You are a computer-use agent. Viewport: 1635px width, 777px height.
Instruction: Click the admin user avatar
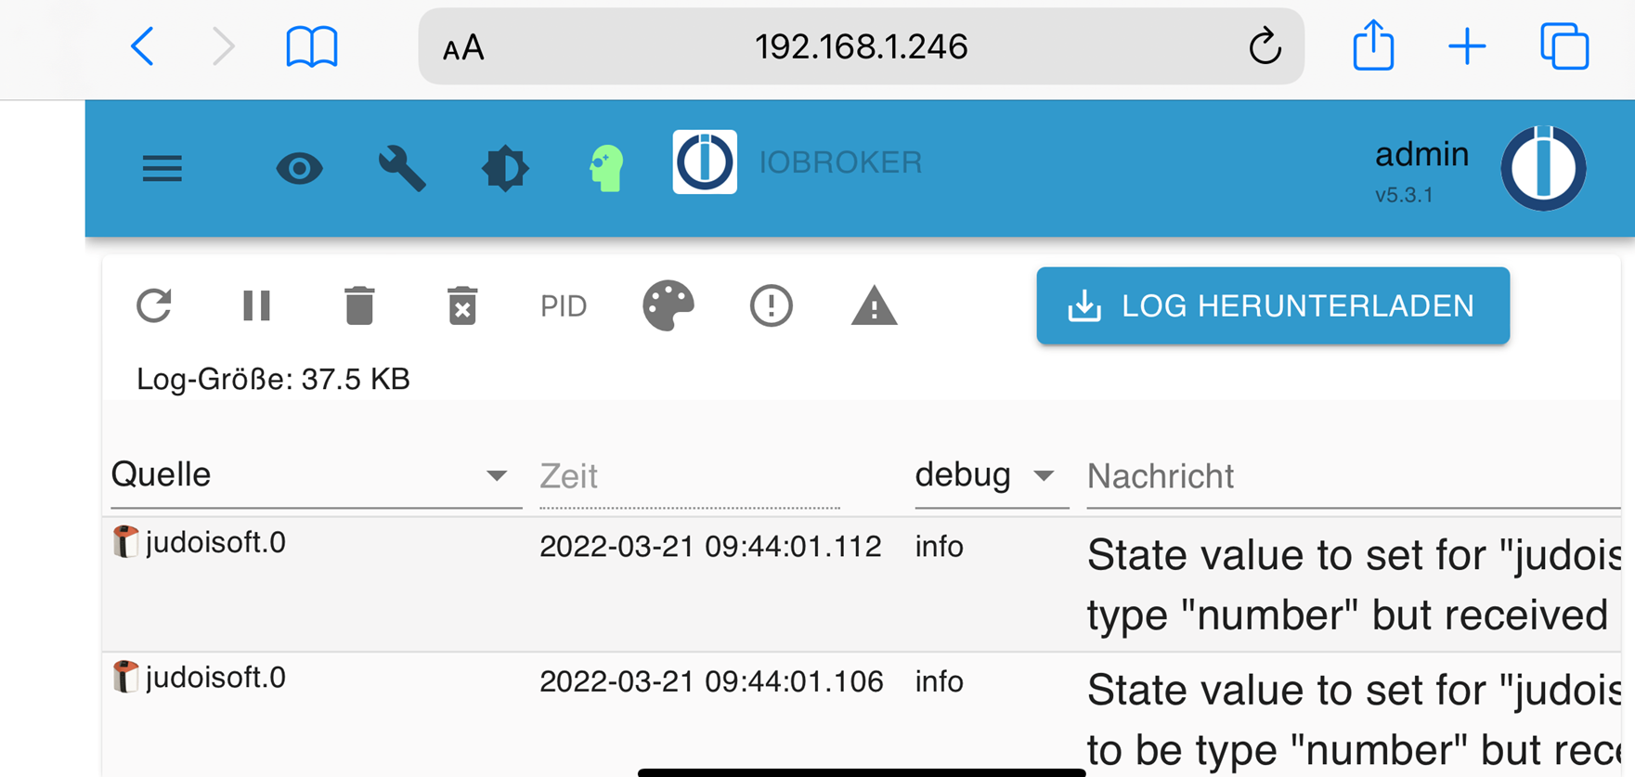coord(1543,168)
